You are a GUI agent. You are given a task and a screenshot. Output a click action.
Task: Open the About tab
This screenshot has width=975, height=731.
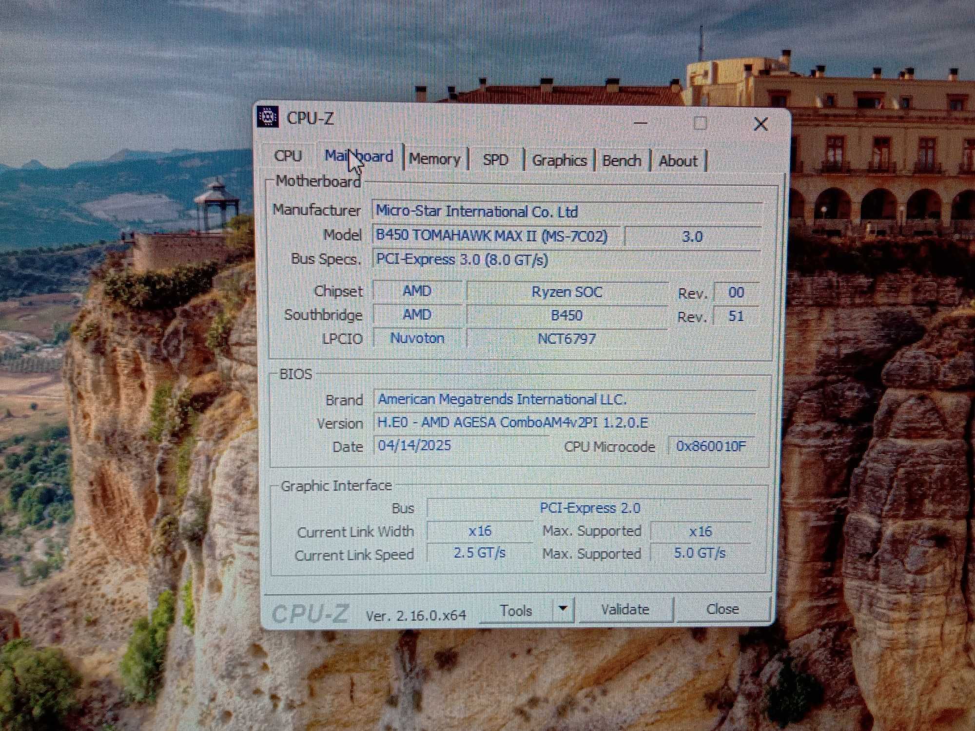678,161
